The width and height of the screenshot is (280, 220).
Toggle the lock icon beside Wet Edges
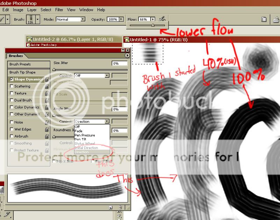tap(47, 129)
